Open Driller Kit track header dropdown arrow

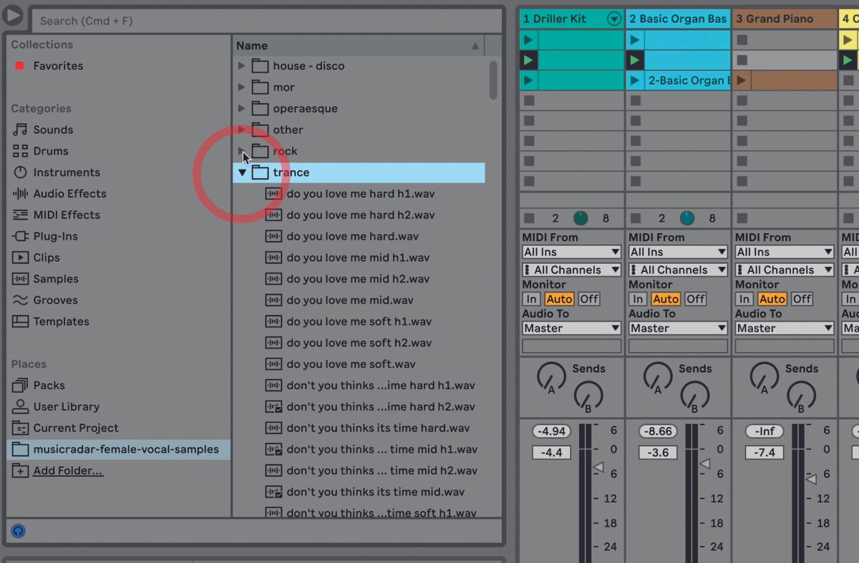pos(613,19)
